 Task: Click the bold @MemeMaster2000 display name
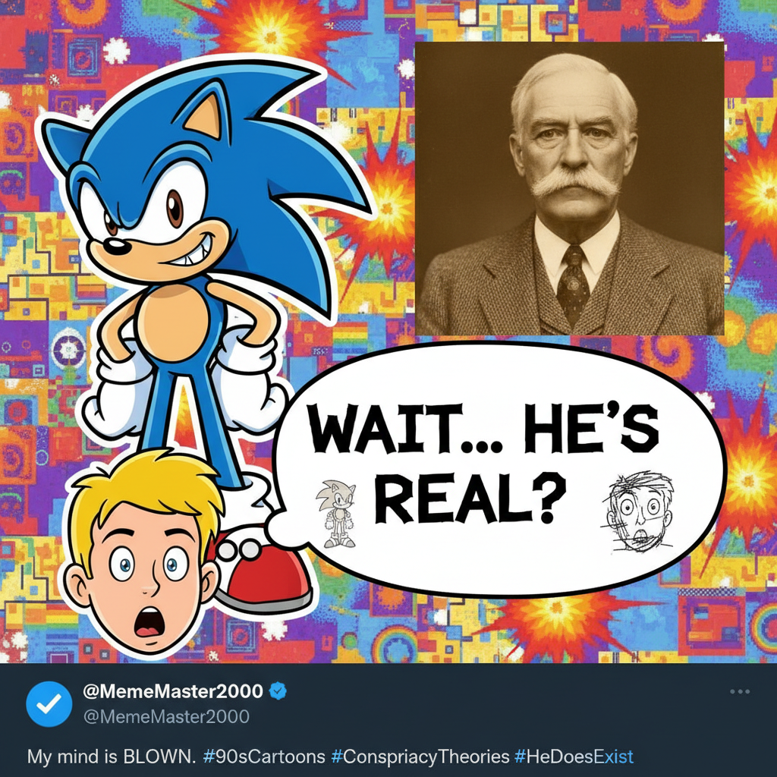pos(173,691)
